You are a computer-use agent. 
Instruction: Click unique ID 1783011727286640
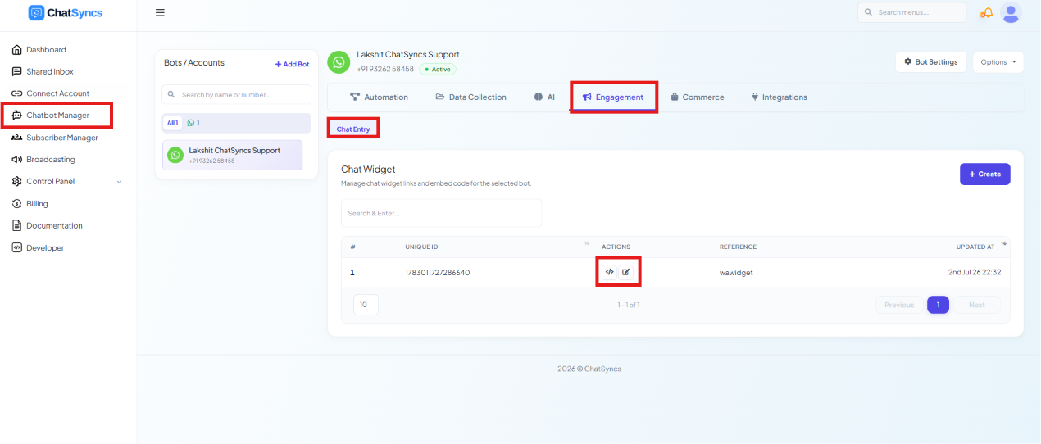[x=438, y=273]
